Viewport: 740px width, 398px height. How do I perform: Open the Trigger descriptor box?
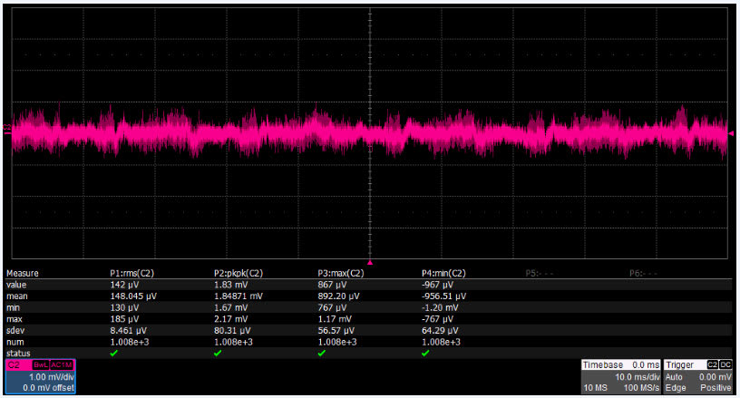click(698, 376)
